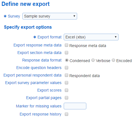This screenshot has height=118, width=133.
Task: Select the Encoded radio button
Action: coord(113,60)
